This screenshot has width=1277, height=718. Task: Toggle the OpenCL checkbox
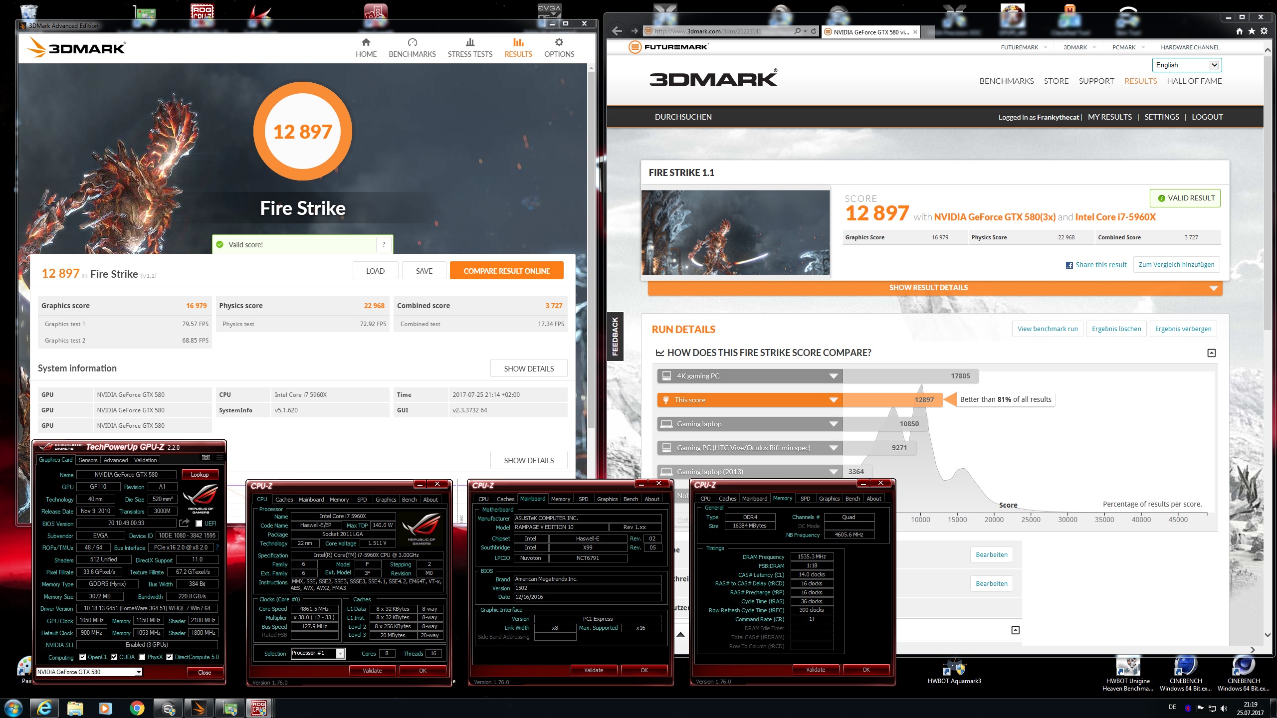pos(83,657)
